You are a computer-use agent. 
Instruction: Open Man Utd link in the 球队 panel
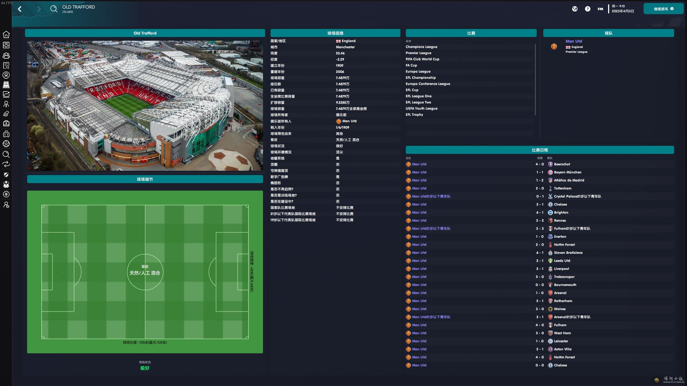point(574,41)
